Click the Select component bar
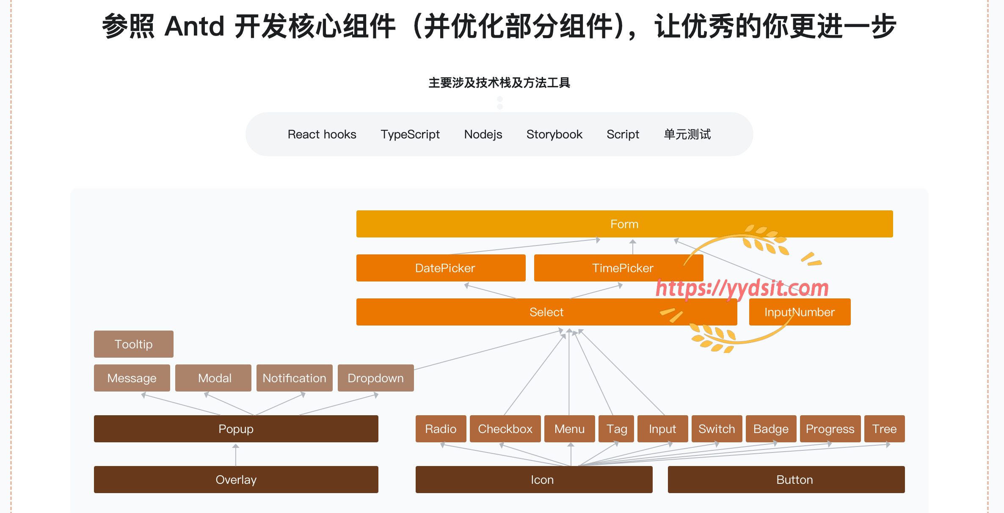The image size is (1004, 513). (546, 312)
